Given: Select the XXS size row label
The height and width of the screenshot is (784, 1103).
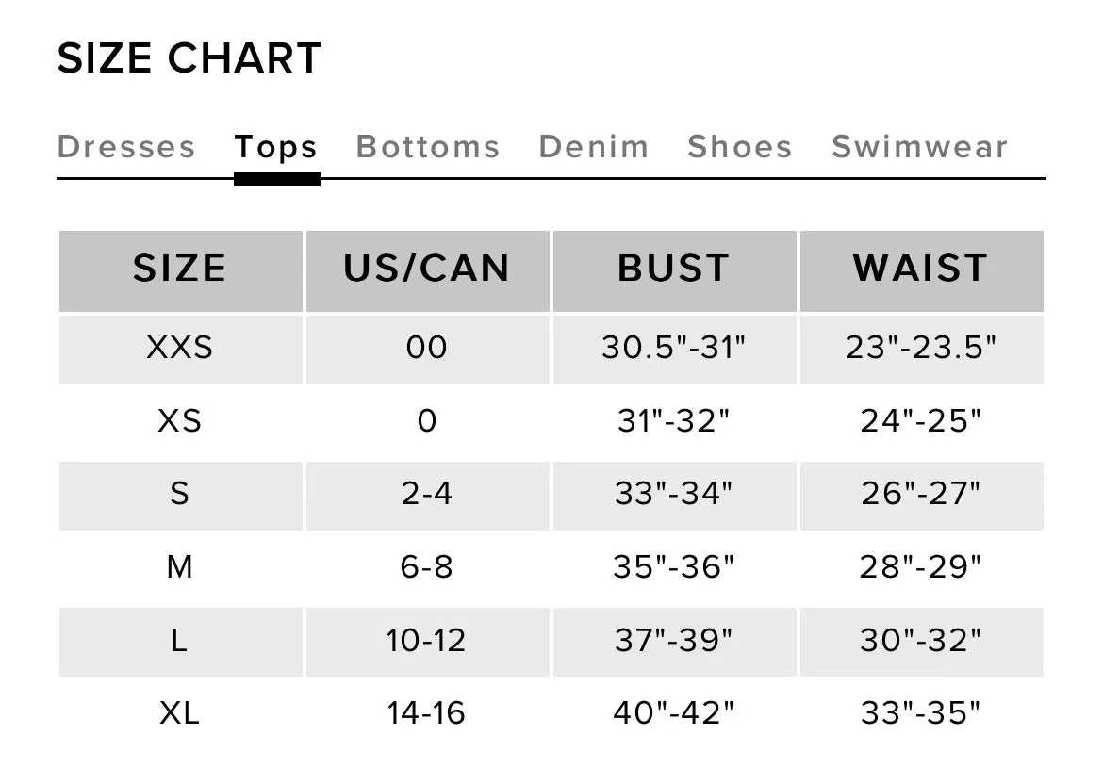Looking at the screenshot, I should coord(181,350).
